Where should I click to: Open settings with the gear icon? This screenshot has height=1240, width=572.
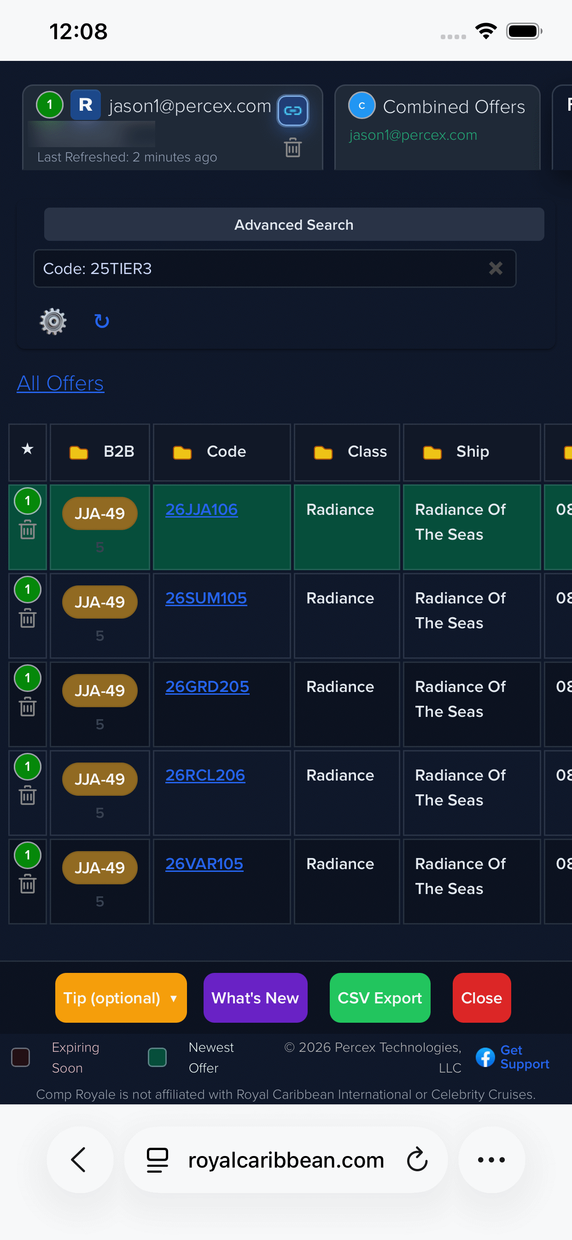click(x=53, y=321)
